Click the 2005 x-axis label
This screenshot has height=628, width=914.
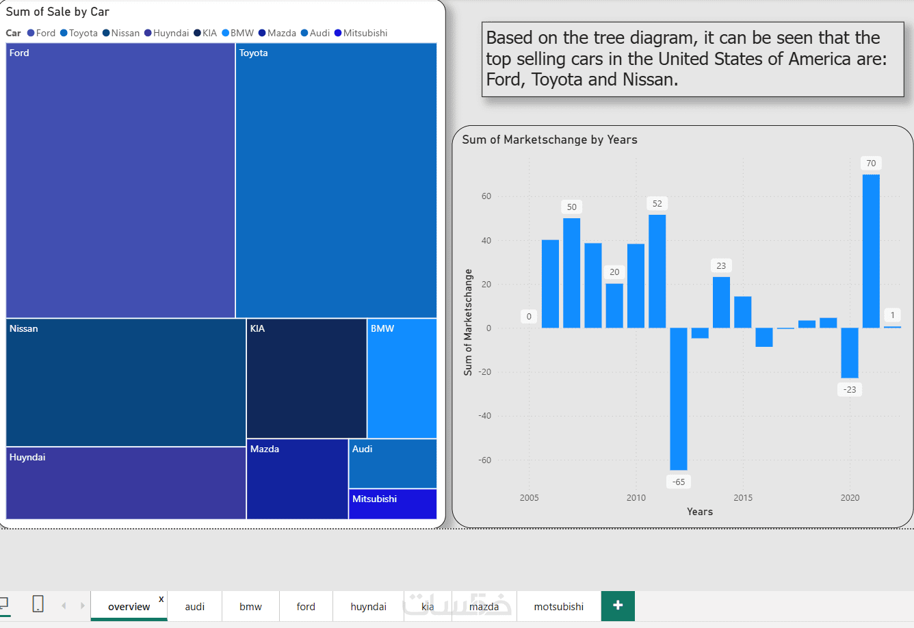(x=529, y=498)
